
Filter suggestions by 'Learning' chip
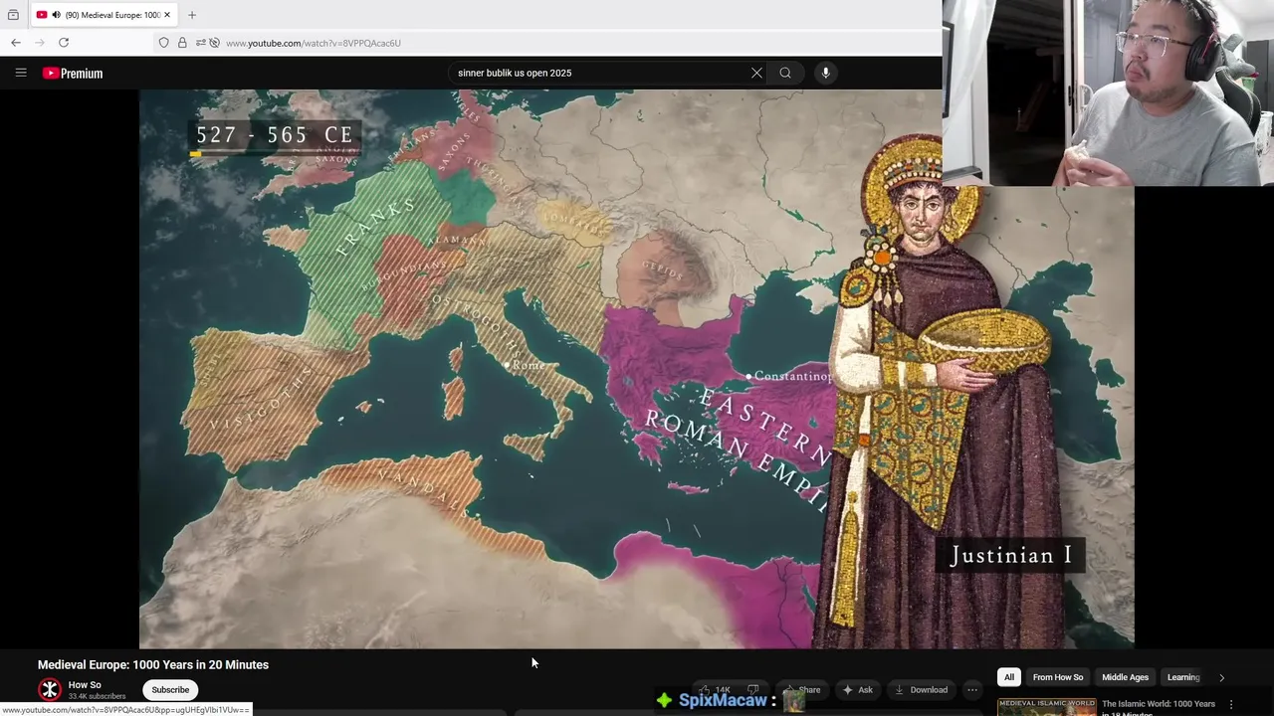pyautogui.click(x=1183, y=677)
